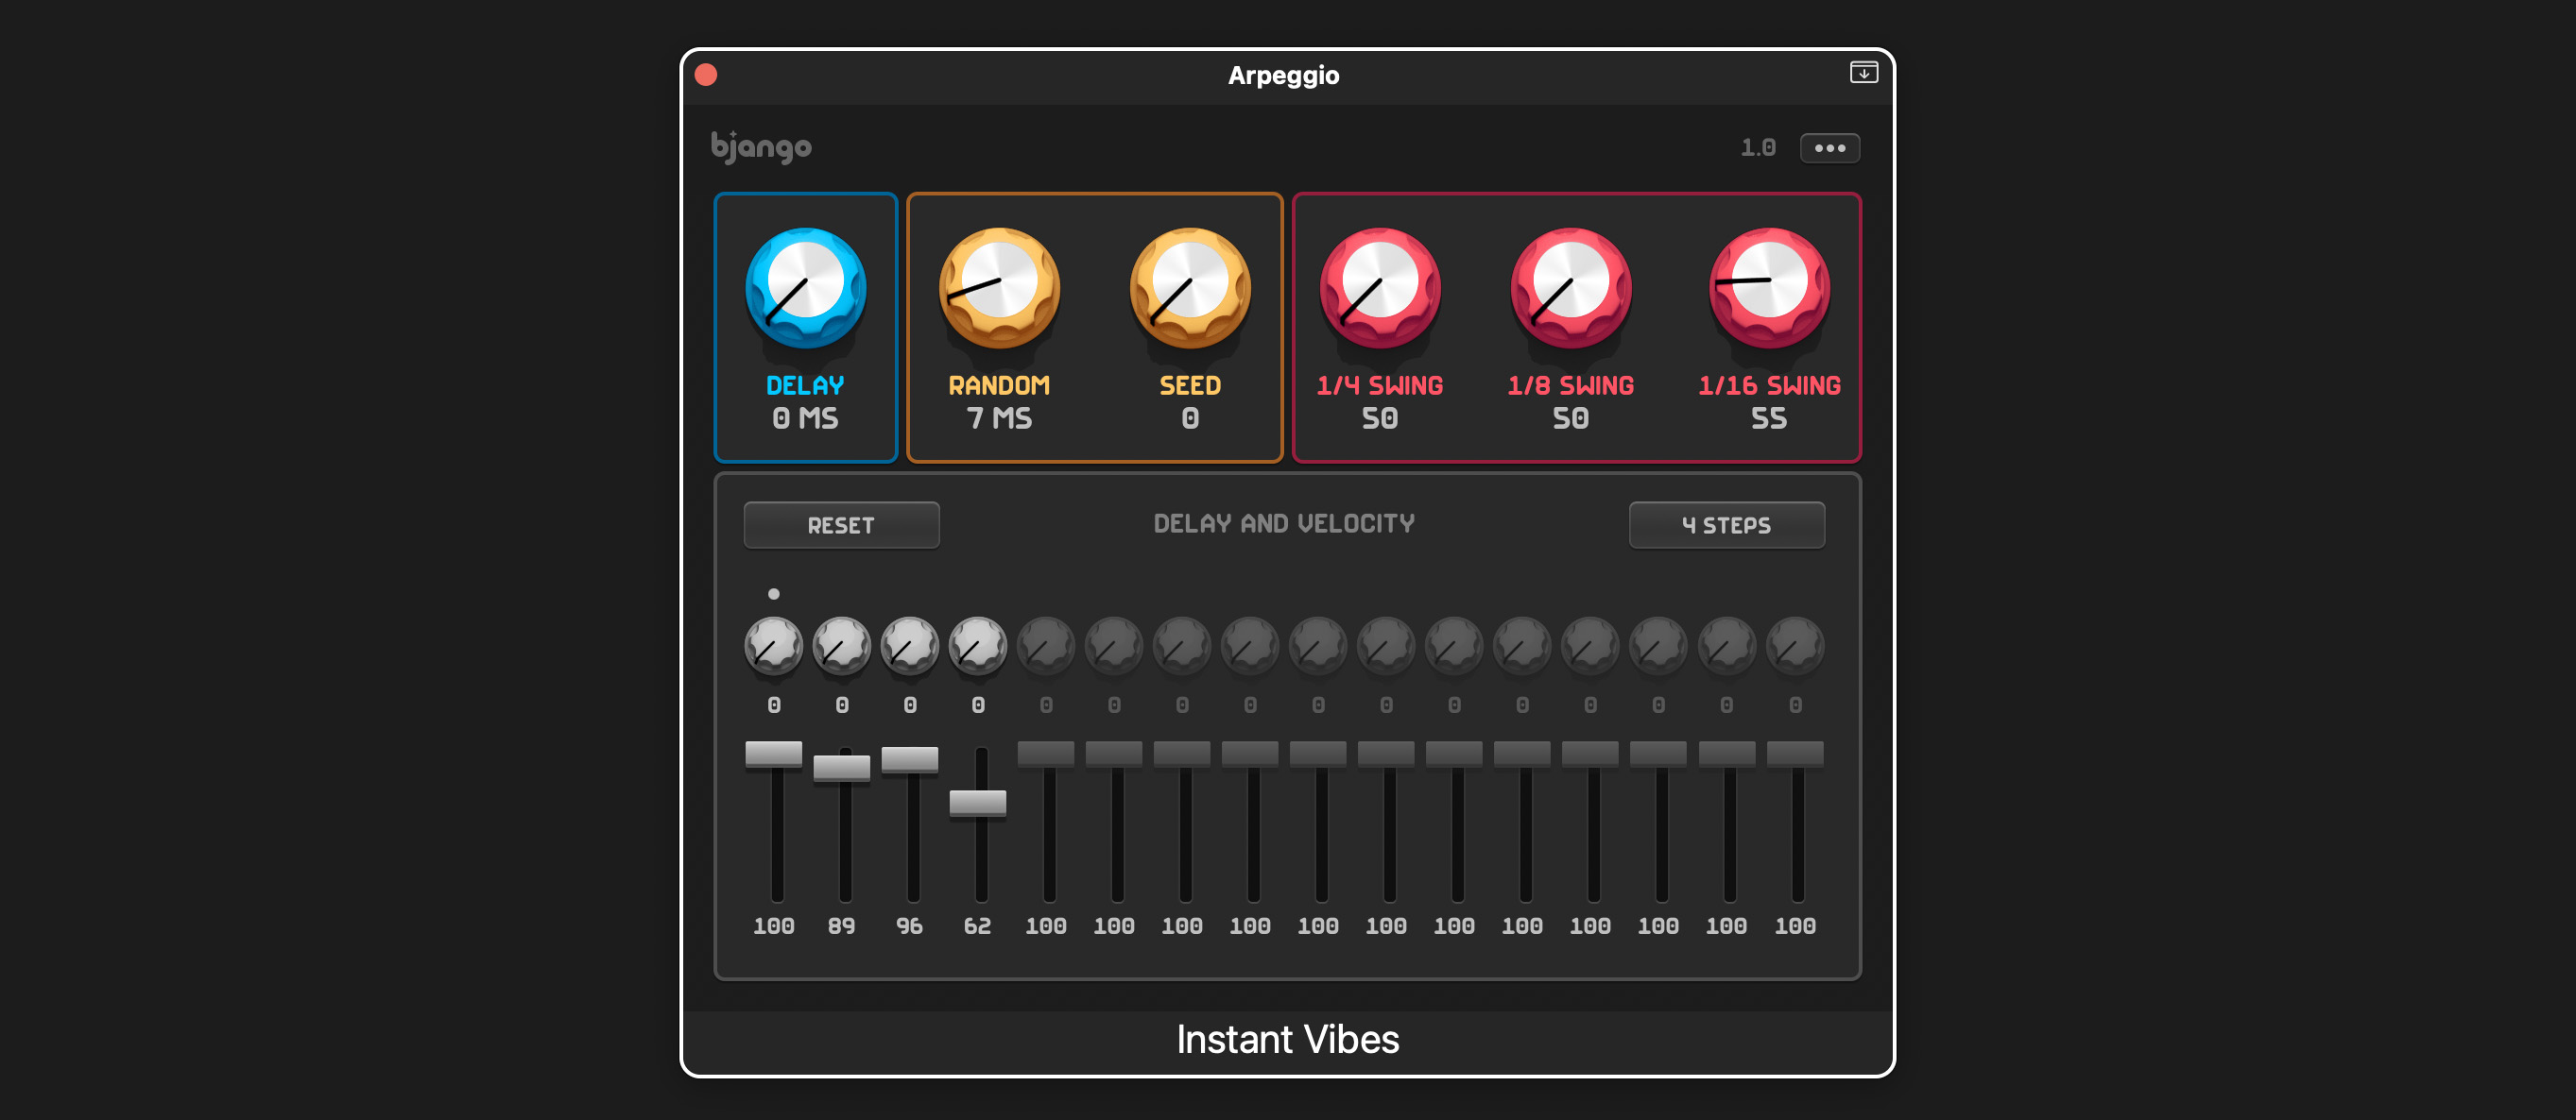Click the eleventh step delay knob

(x=1454, y=645)
